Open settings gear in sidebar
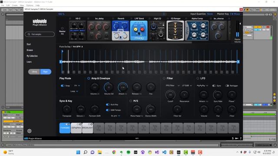 (30, 131)
